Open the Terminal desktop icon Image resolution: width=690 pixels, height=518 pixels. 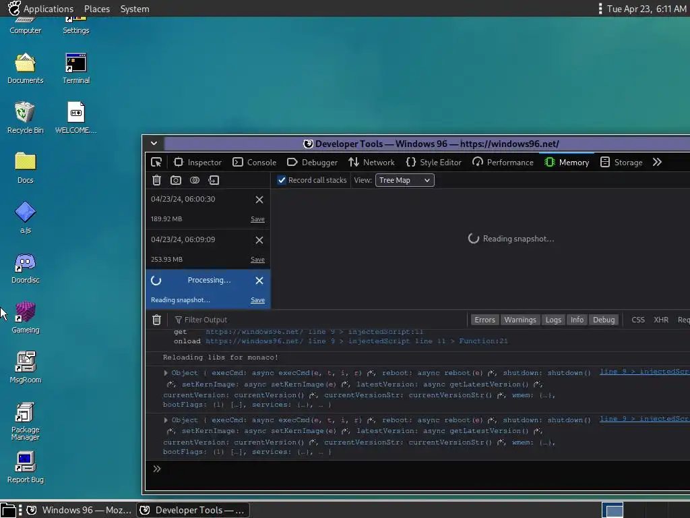pyautogui.click(x=76, y=68)
